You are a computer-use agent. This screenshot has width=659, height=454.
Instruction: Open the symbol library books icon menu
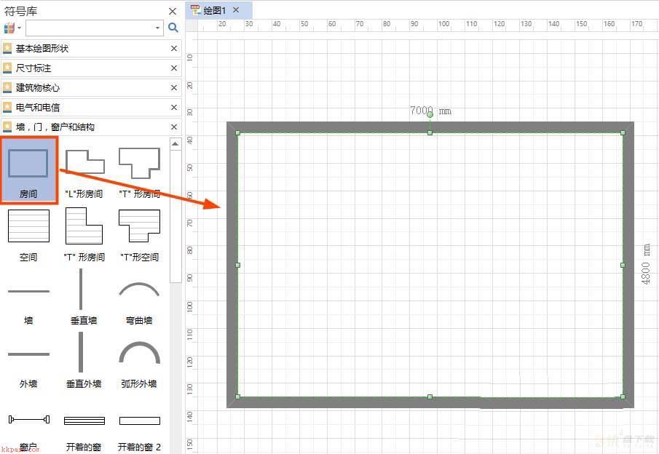point(12,28)
